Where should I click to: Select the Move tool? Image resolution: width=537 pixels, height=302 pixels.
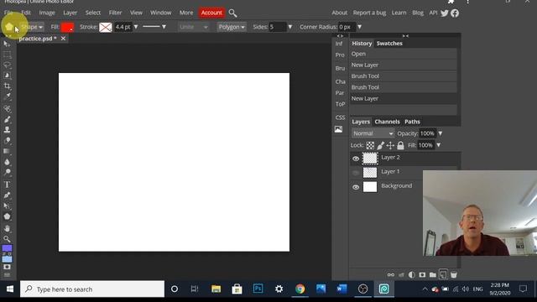7,44
